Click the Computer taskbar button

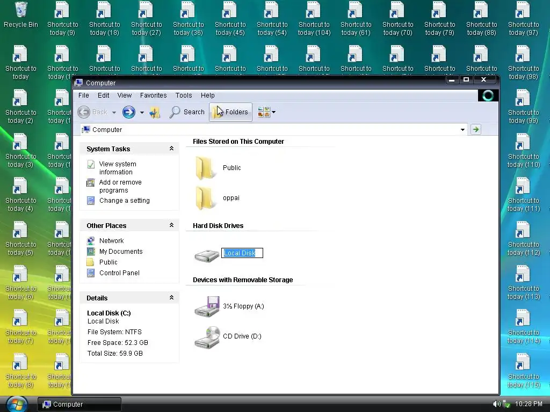[x=79, y=404]
